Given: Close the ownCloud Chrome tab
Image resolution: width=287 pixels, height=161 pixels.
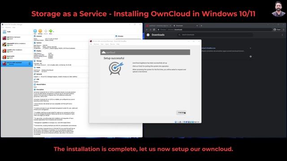Looking at the screenshot, I should [170, 26].
